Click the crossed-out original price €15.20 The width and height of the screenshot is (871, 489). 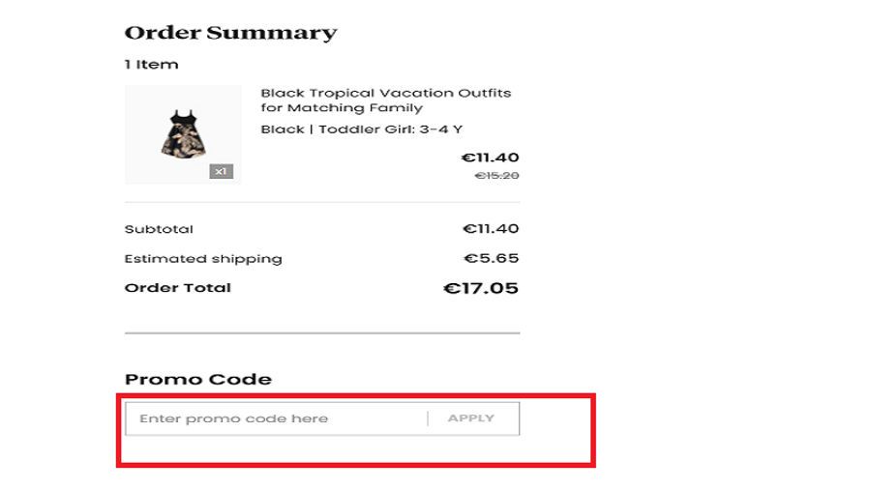(496, 176)
